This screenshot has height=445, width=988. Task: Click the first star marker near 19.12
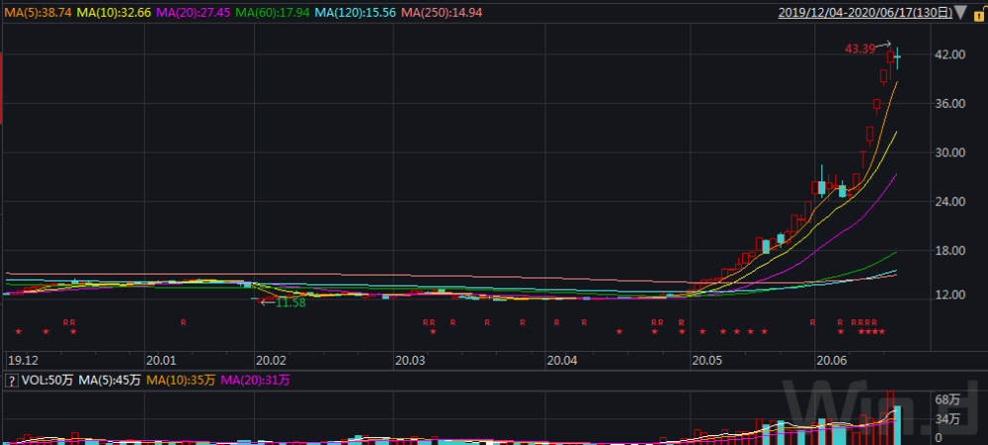[x=18, y=332]
